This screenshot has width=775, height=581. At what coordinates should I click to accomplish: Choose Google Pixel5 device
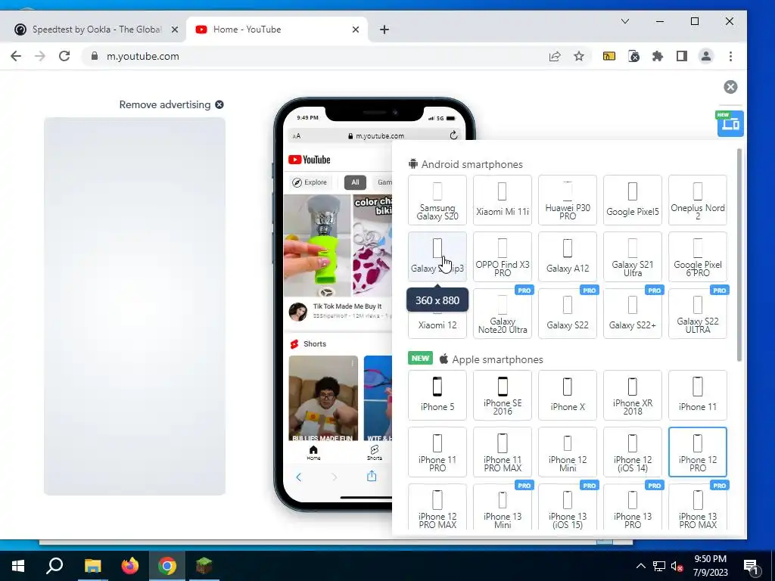tap(633, 200)
